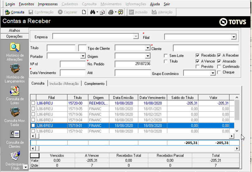Open the Ajuda menu

click(x=155, y=4)
